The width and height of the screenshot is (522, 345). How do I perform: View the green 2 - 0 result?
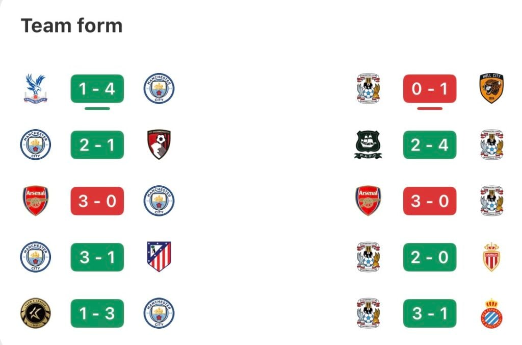pyautogui.click(x=430, y=257)
